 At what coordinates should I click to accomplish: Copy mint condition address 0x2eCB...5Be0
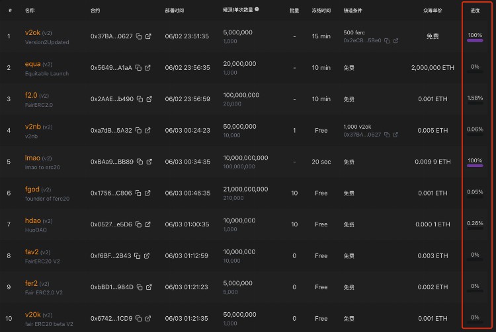point(388,40)
